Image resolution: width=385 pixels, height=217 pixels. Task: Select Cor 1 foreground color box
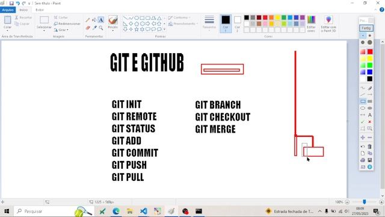pyautogui.click(x=226, y=24)
